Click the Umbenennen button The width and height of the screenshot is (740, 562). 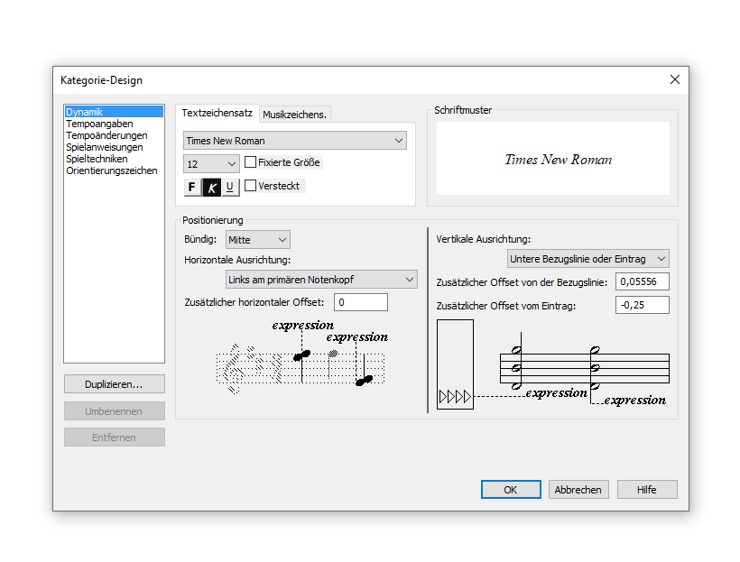115,411
